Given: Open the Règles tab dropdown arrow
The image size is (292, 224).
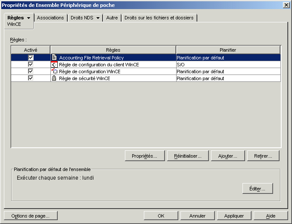Looking at the screenshot, I should (28, 18).
